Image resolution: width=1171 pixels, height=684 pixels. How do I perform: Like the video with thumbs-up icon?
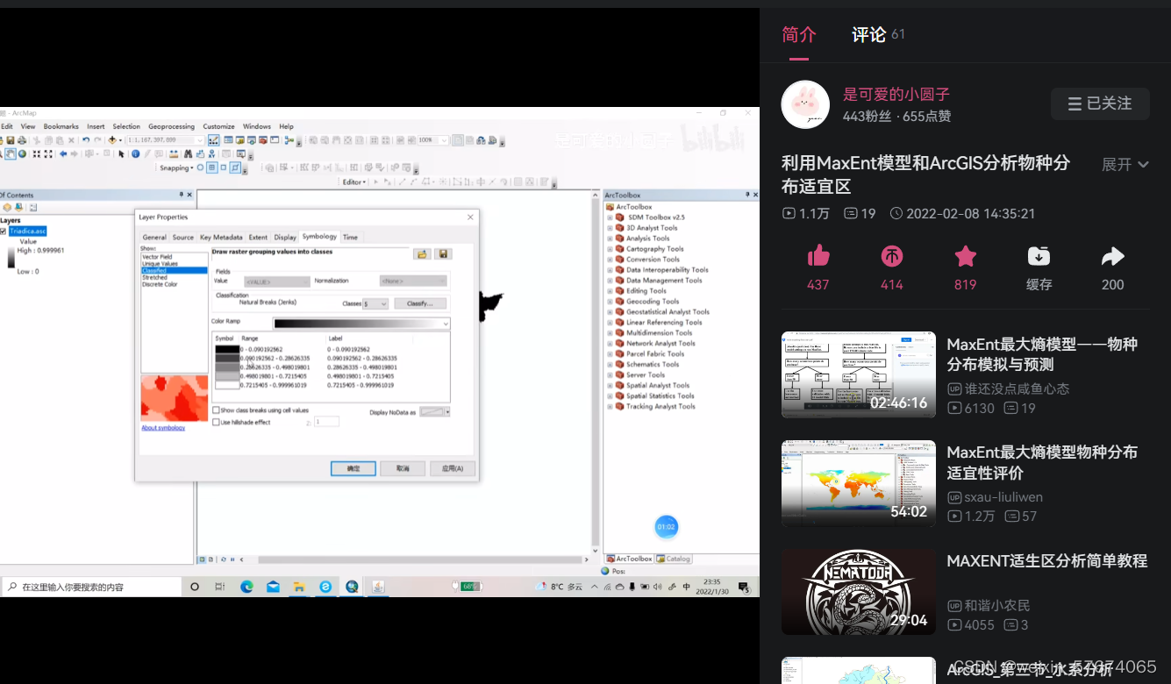(818, 255)
